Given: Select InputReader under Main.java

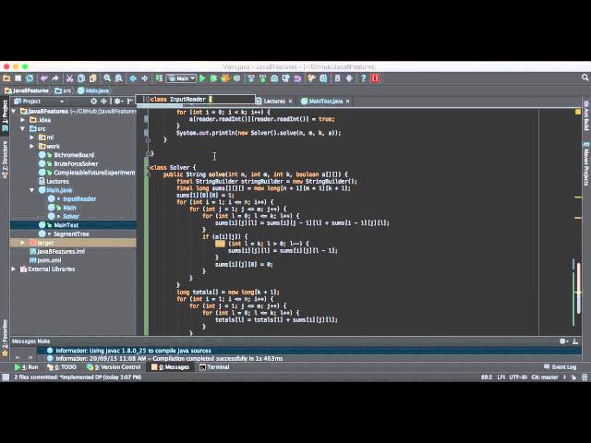Looking at the screenshot, I should tap(79, 198).
